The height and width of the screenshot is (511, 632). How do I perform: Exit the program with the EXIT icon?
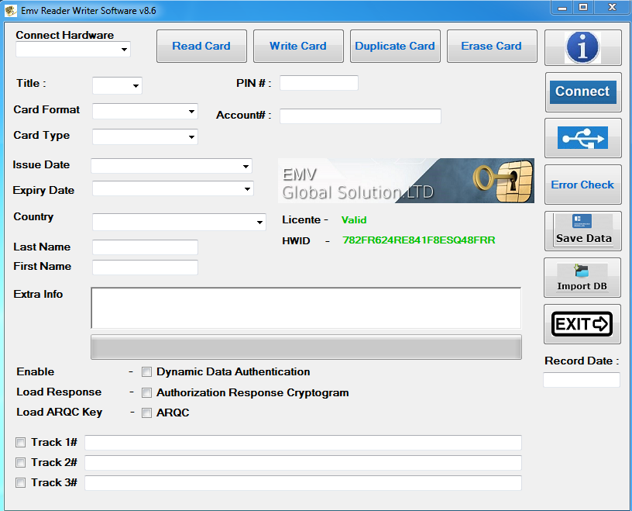[x=582, y=324]
